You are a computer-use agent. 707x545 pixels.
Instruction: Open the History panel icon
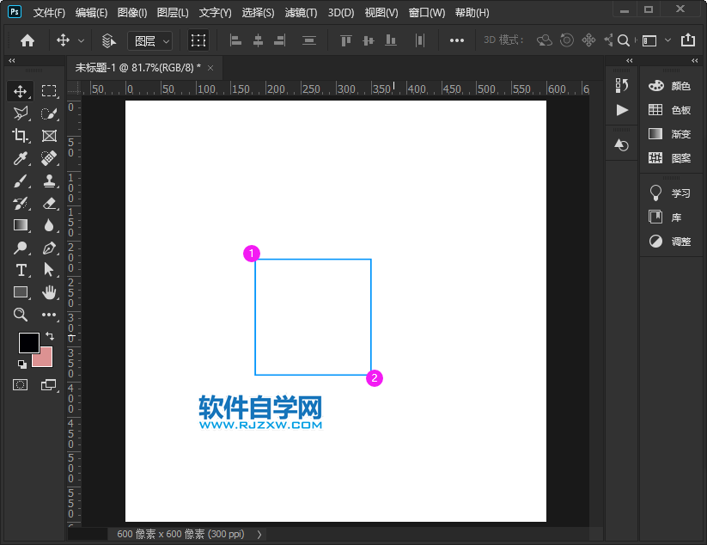click(622, 85)
